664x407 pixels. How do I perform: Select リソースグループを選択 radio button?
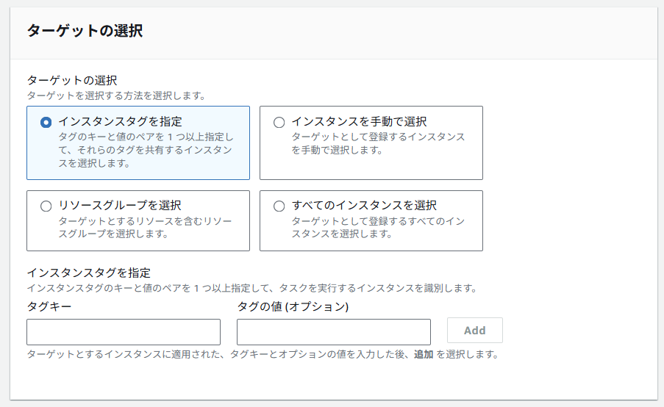coord(46,206)
